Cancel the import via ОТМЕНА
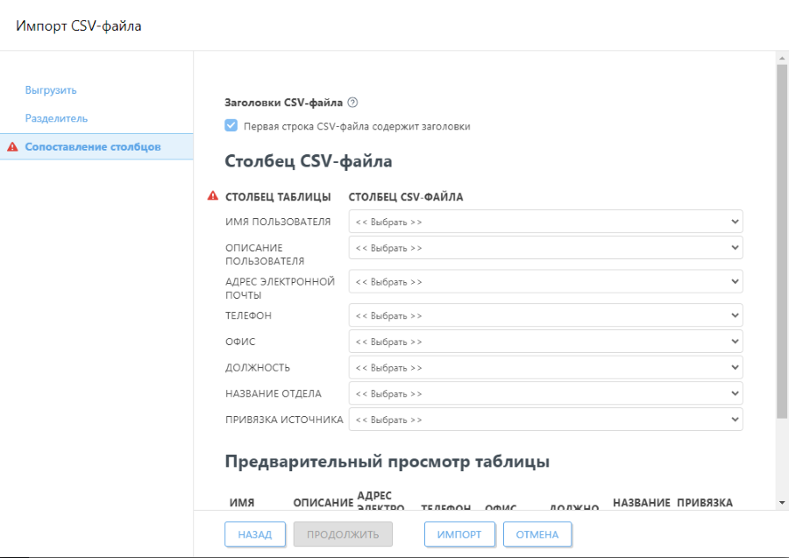Screen dimensions: 789x558 tap(537, 533)
